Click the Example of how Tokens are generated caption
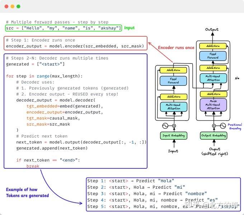Viewport: 244px width, 215px height. (x=27, y=192)
